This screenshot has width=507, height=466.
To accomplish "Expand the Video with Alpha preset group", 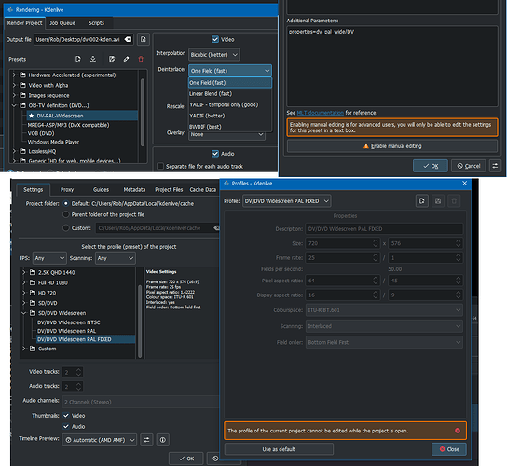I will tap(14, 85).
